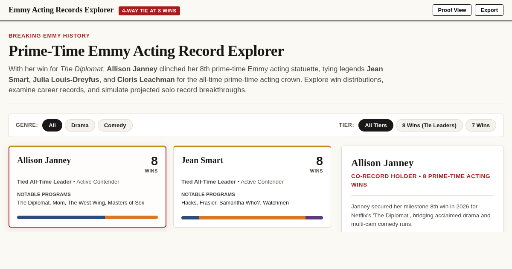The height and width of the screenshot is (269, 512).
Task: Click Cloris Leachman name in intro text
Action: [x=146, y=79]
